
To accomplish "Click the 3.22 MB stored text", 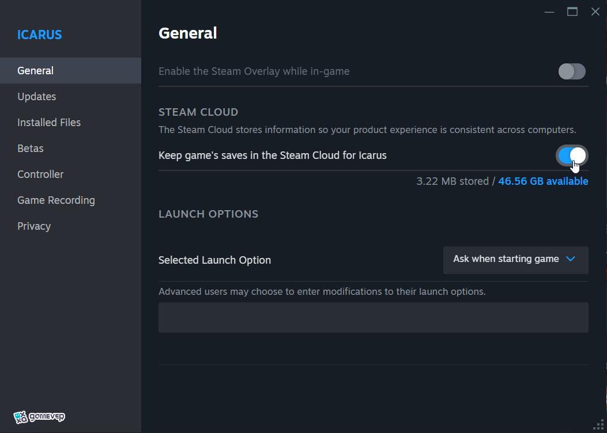I will coord(453,181).
